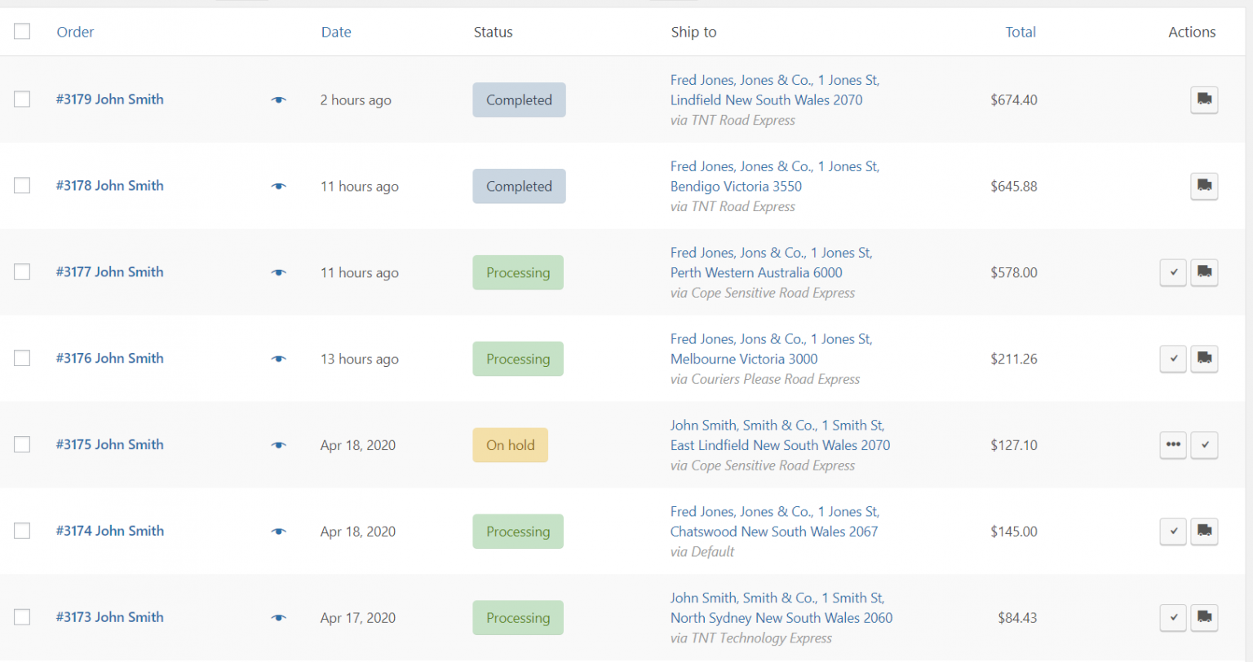1253x662 pixels.
Task: Sort the list by the Date column
Action: [x=336, y=32]
